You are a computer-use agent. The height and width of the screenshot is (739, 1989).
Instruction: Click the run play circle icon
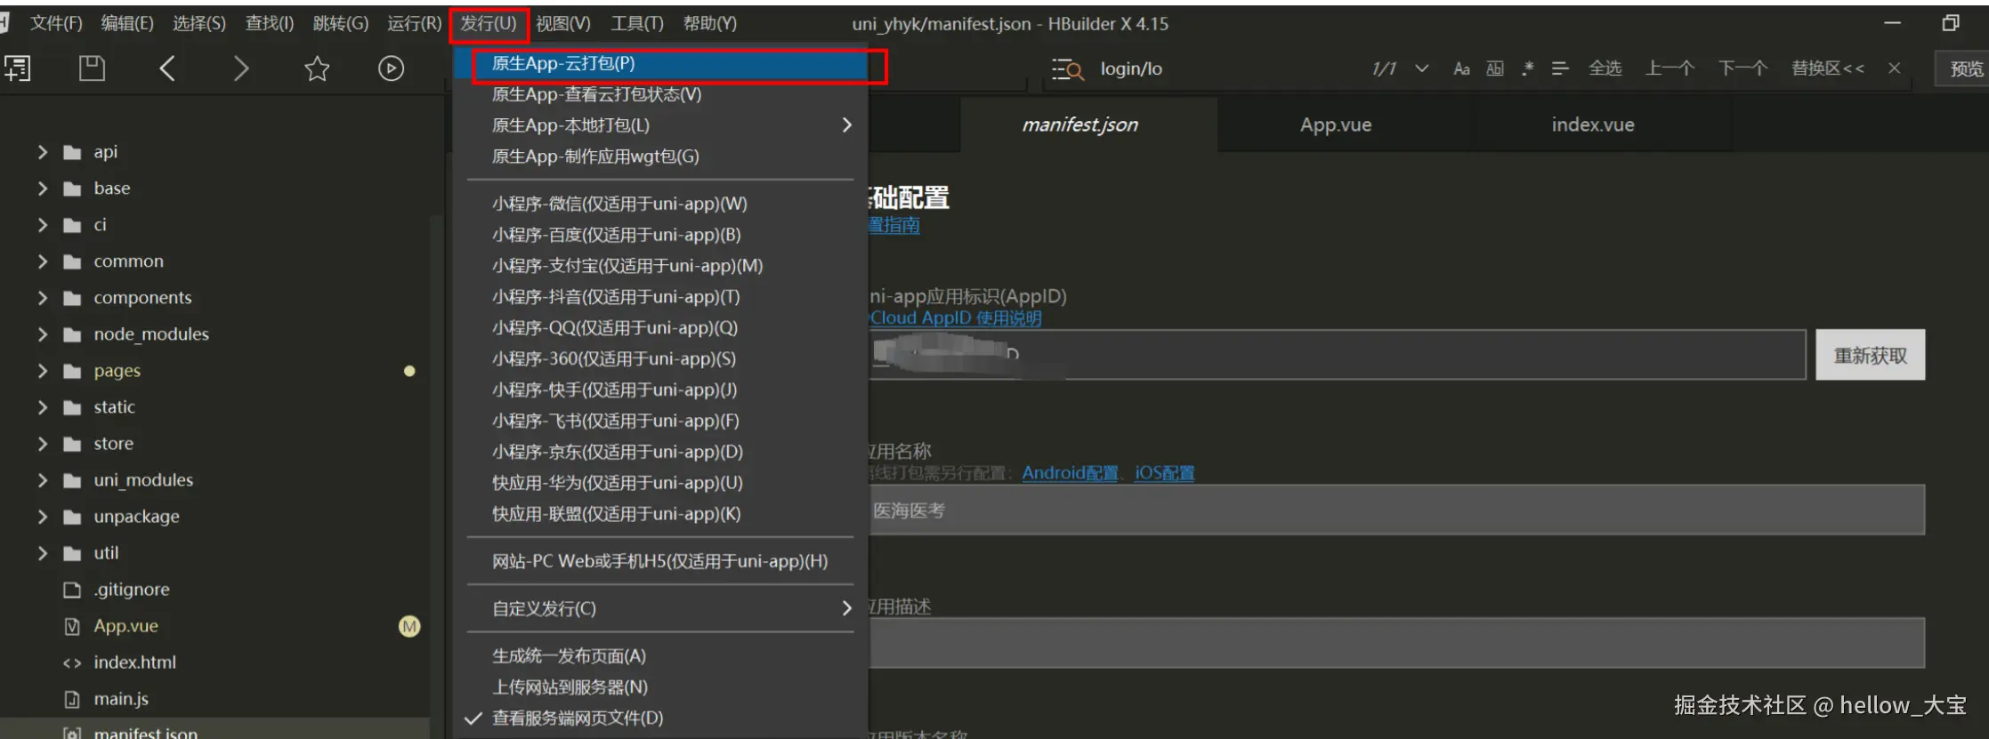(x=391, y=68)
